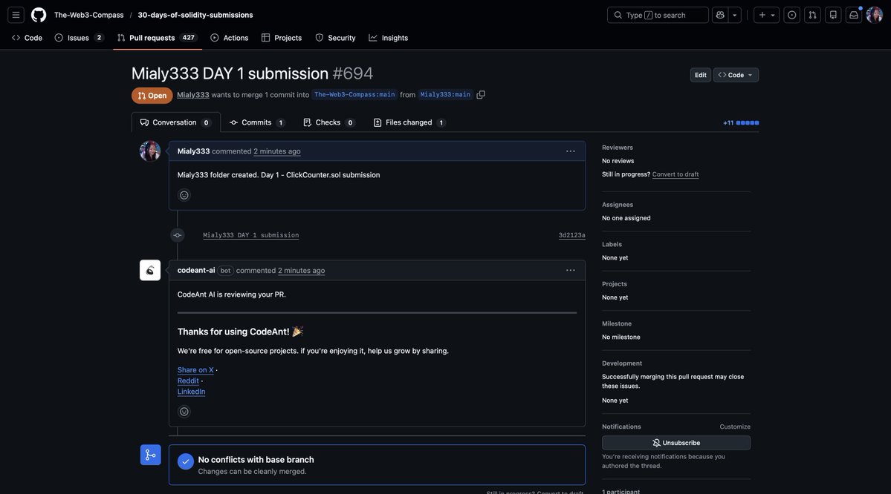This screenshot has width=891, height=494.
Task: Open the Reviewers sidebar section
Action: click(x=617, y=148)
